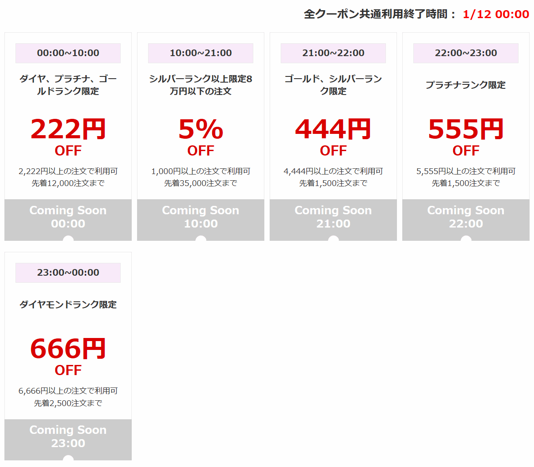Click the 5% OFF coupon amount
The height and width of the screenshot is (467, 534).
[201, 137]
